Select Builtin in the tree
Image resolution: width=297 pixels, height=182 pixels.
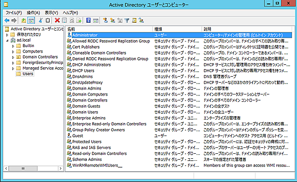28,45
